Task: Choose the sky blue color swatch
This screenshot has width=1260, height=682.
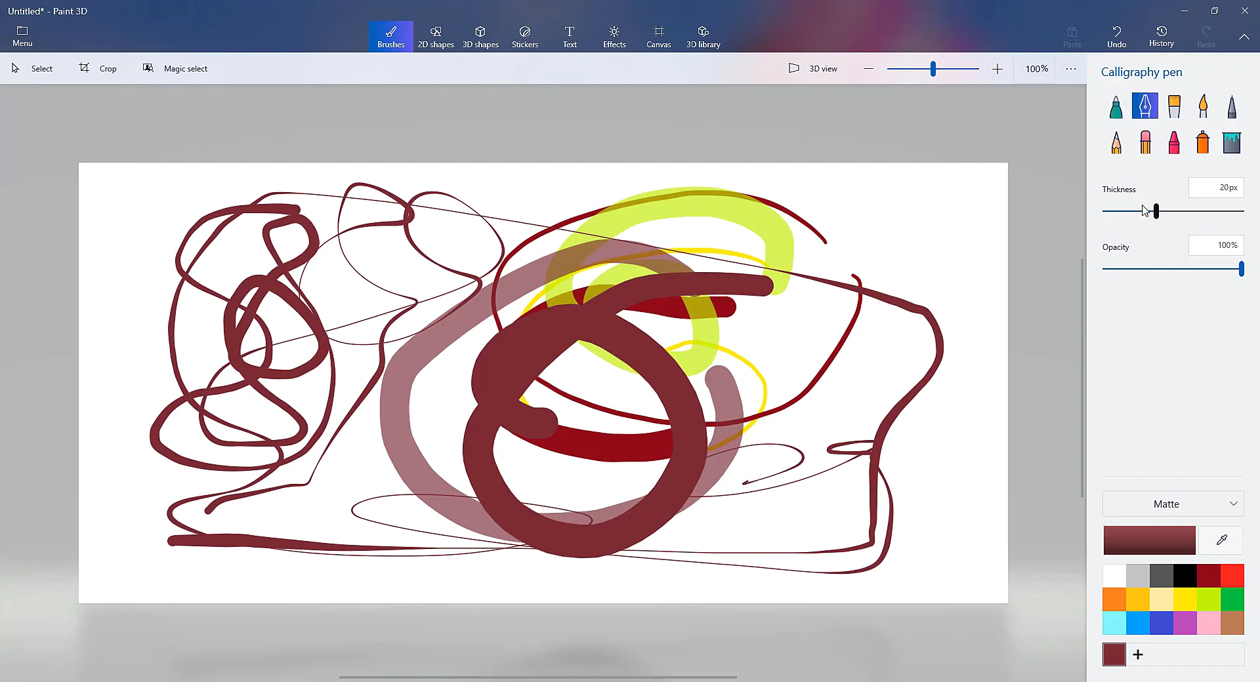Action: pyautogui.click(x=1138, y=623)
